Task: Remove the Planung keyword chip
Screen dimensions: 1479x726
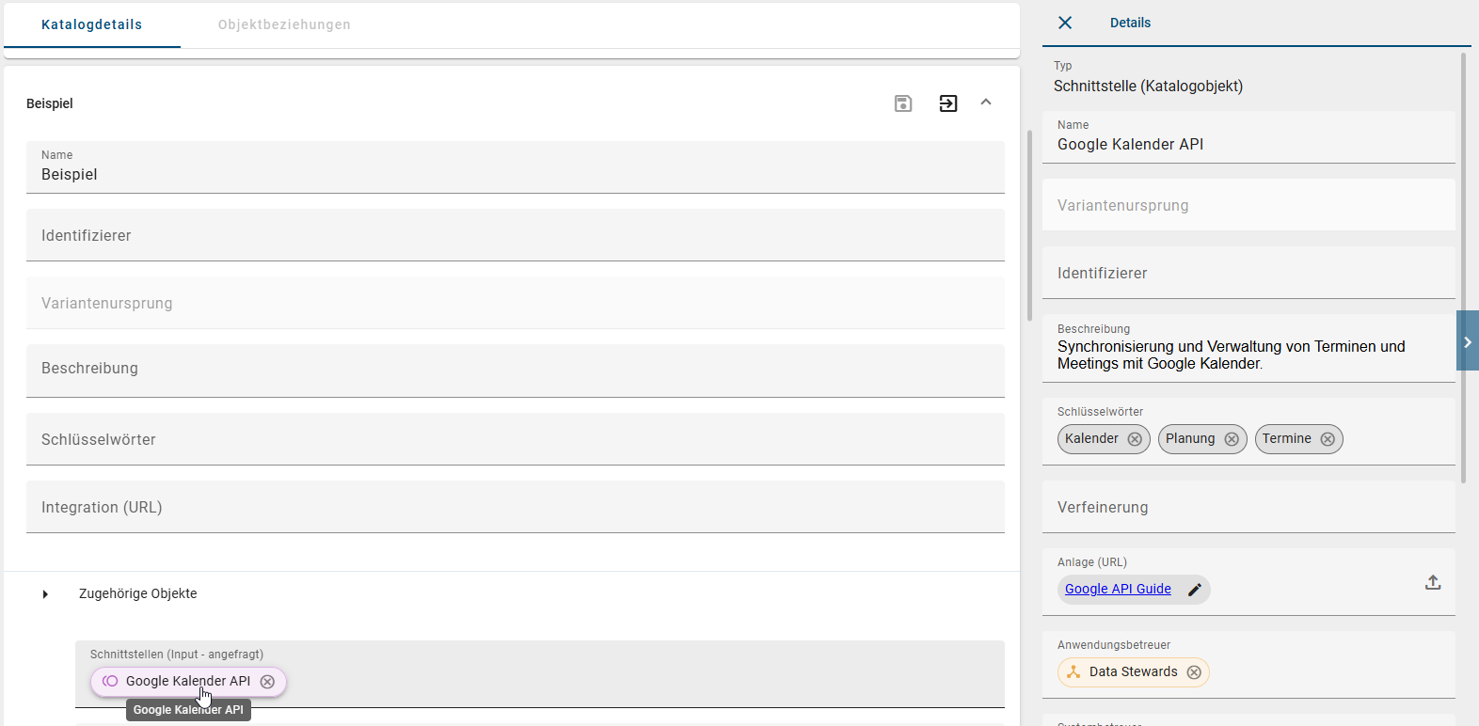Action: coord(1232,439)
